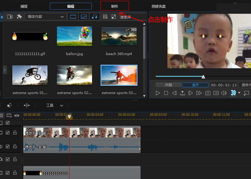
Task: Select the ballon.jpg thumbnail
Action: (74, 36)
